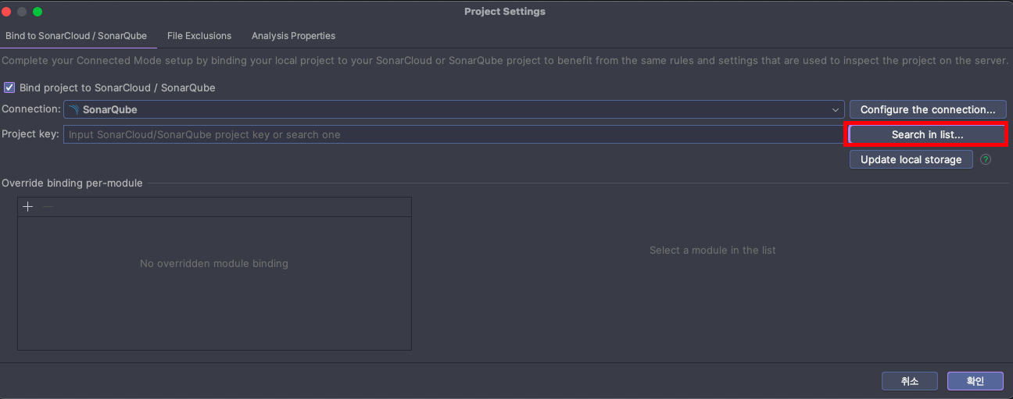Click the minus icon to remove module binding
The image size is (1013, 399).
pyautogui.click(x=48, y=207)
